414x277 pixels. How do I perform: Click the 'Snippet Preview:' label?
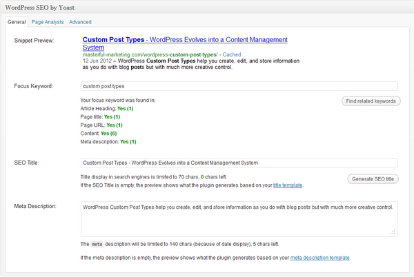click(34, 41)
